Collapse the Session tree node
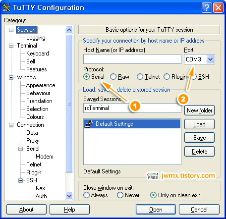This screenshot has height=219, width=226. pyautogui.click(x=11, y=30)
